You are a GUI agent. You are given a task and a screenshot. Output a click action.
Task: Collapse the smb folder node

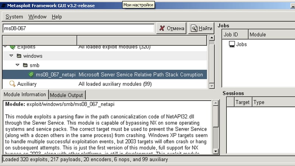click(17, 65)
